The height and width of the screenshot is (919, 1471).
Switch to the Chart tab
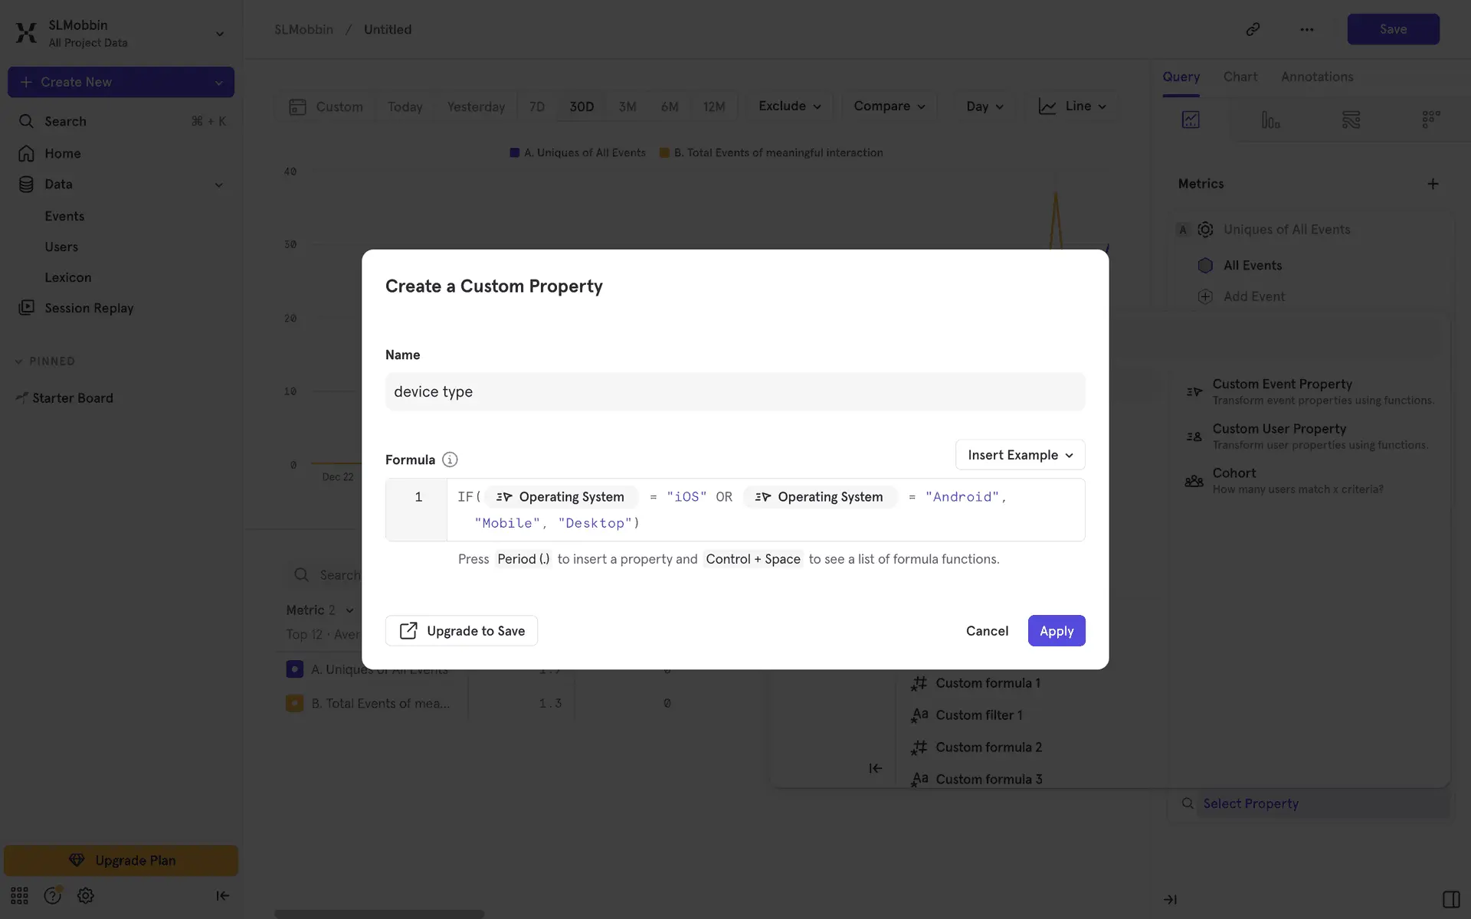pyautogui.click(x=1240, y=77)
